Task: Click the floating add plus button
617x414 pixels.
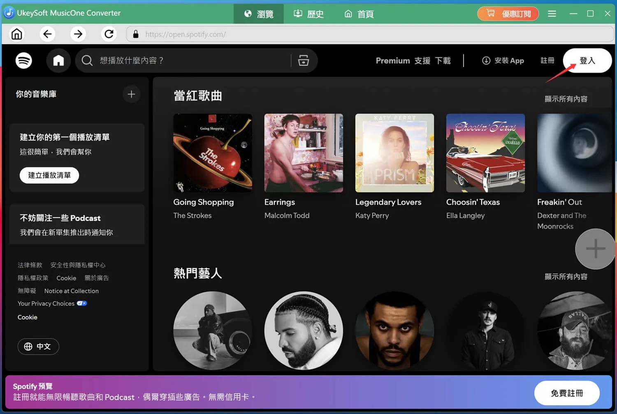Action: (595, 249)
